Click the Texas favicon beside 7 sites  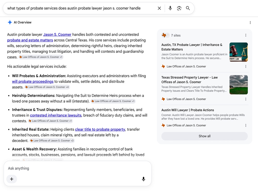pyautogui.click(x=164, y=35)
